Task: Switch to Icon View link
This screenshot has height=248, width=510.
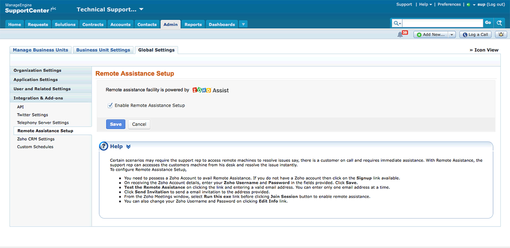Action: (x=484, y=50)
